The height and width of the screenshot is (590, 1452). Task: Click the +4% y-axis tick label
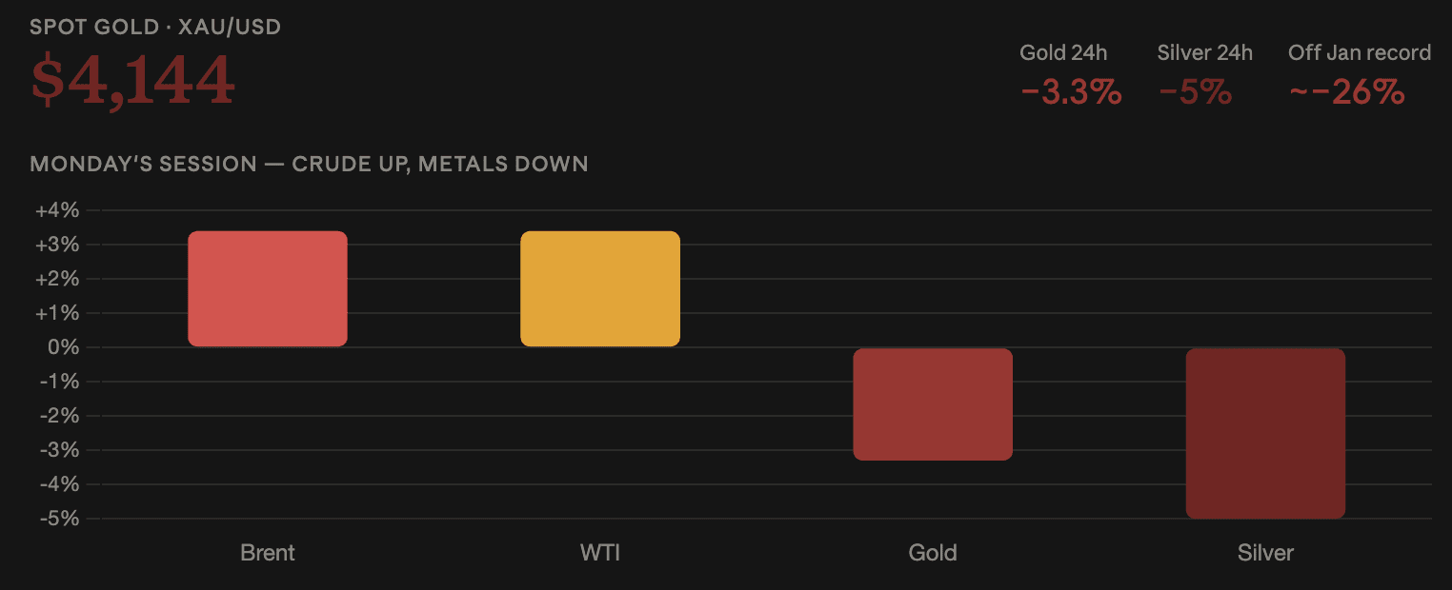point(57,210)
